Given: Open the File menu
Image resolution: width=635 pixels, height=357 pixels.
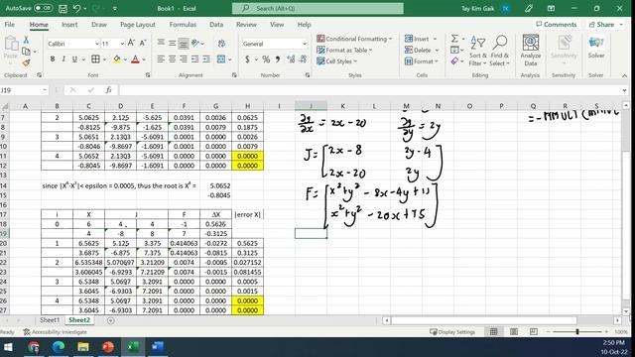Looking at the screenshot, I should [x=10, y=24].
